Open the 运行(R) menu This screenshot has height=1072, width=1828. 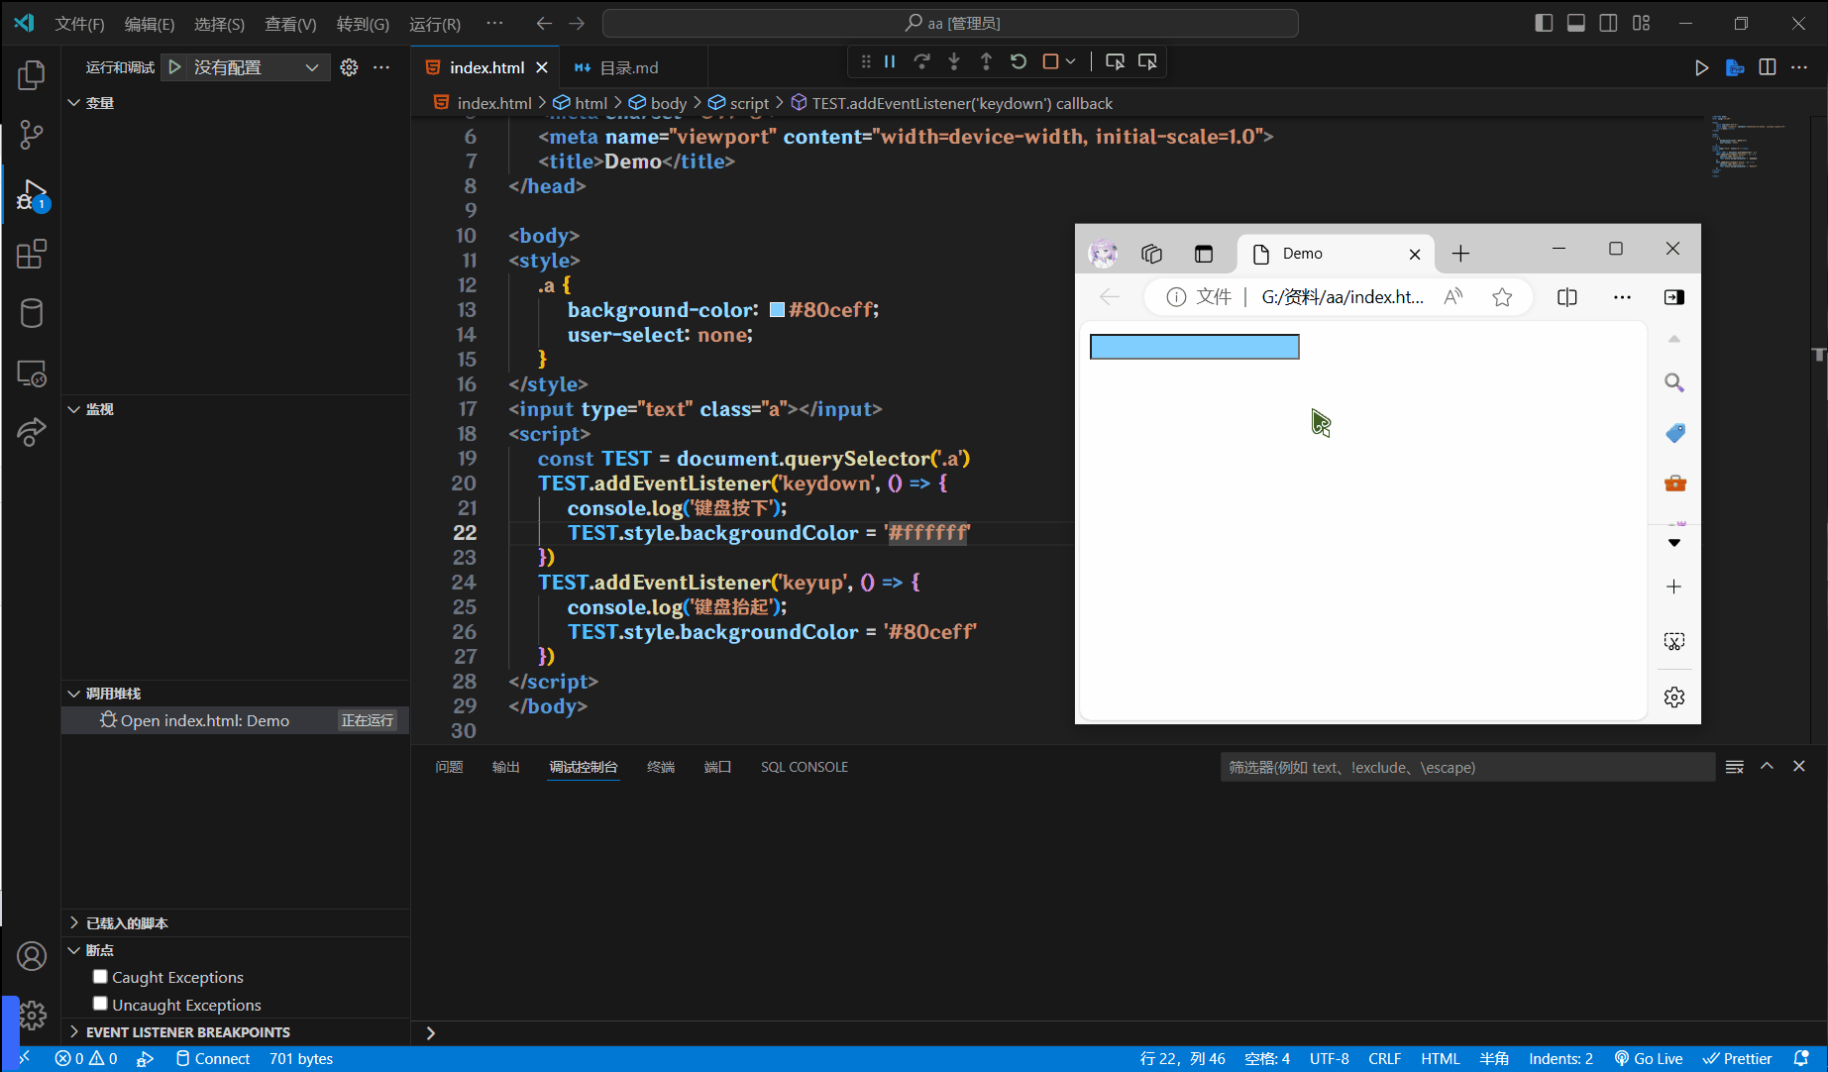click(435, 24)
